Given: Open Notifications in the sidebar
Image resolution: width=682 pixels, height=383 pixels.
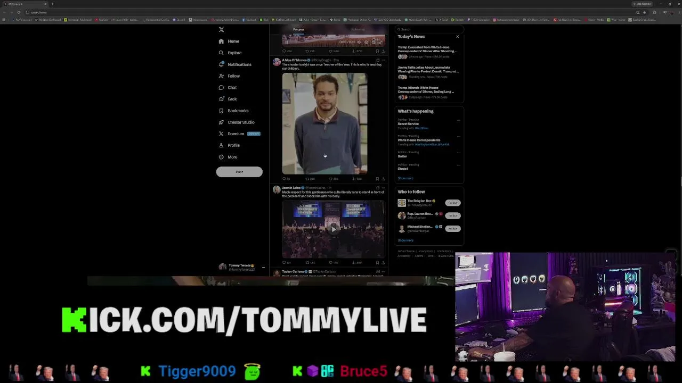Looking at the screenshot, I should coord(235,64).
